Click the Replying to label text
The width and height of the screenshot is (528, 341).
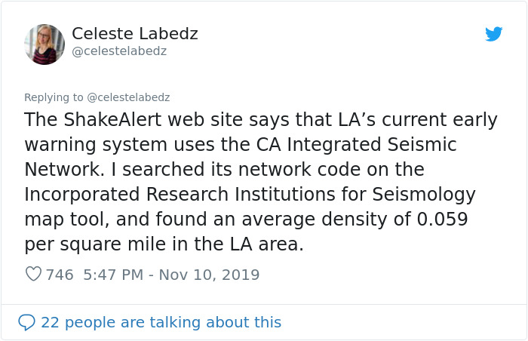coord(54,97)
